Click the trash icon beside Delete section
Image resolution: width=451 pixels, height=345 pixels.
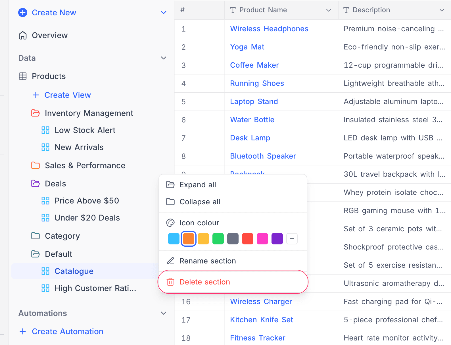point(170,282)
